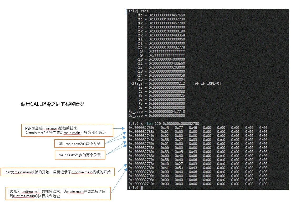Click byte 0xd0 in row 0xc000032778
The image size is (291, 202).
pyautogui.click(x=165, y=164)
